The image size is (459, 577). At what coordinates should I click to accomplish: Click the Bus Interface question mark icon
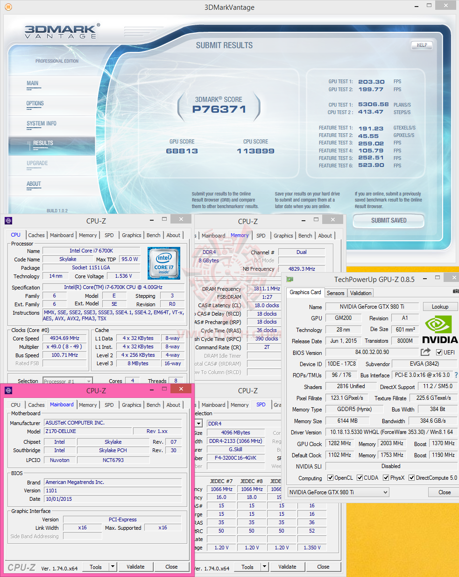coord(456,375)
